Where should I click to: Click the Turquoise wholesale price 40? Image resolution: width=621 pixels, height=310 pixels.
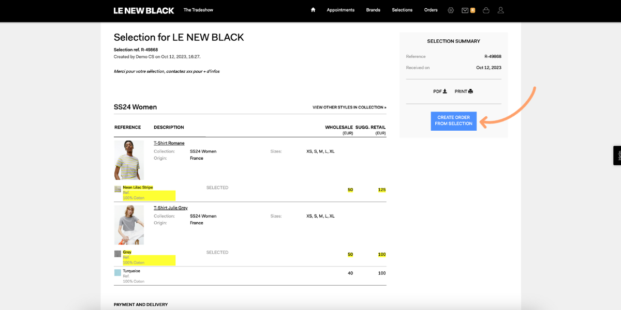(350, 273)
